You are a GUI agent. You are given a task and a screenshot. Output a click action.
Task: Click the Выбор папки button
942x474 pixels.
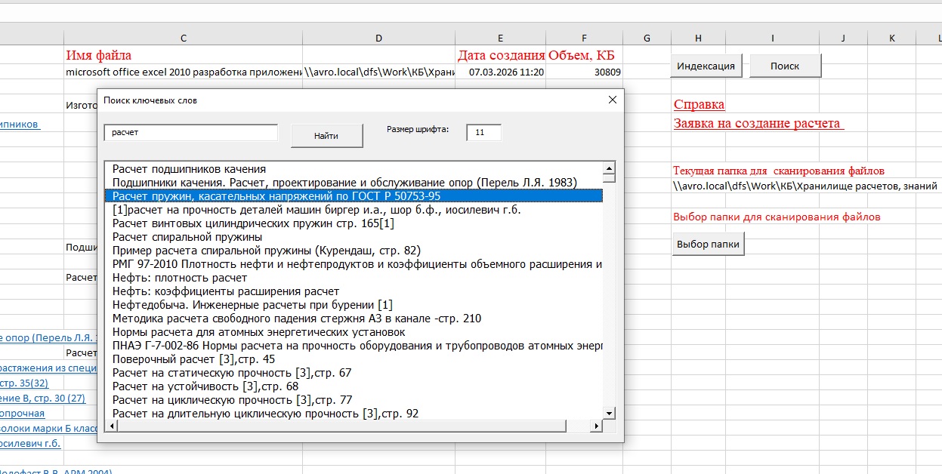pos(709,245)
